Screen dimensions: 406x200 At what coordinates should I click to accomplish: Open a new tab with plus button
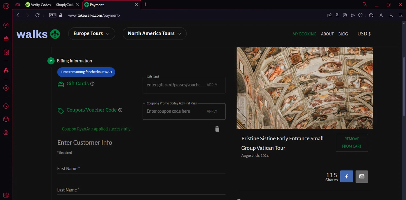coord(145,4)
